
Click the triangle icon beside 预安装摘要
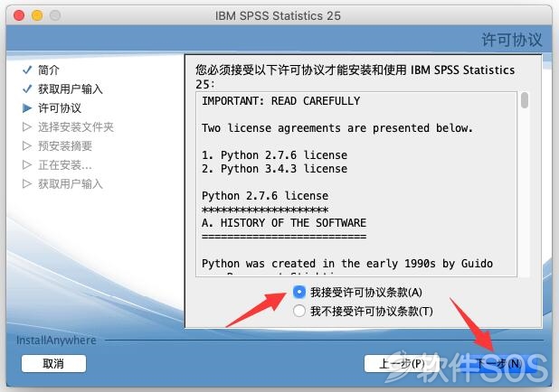tap(27, 146)
